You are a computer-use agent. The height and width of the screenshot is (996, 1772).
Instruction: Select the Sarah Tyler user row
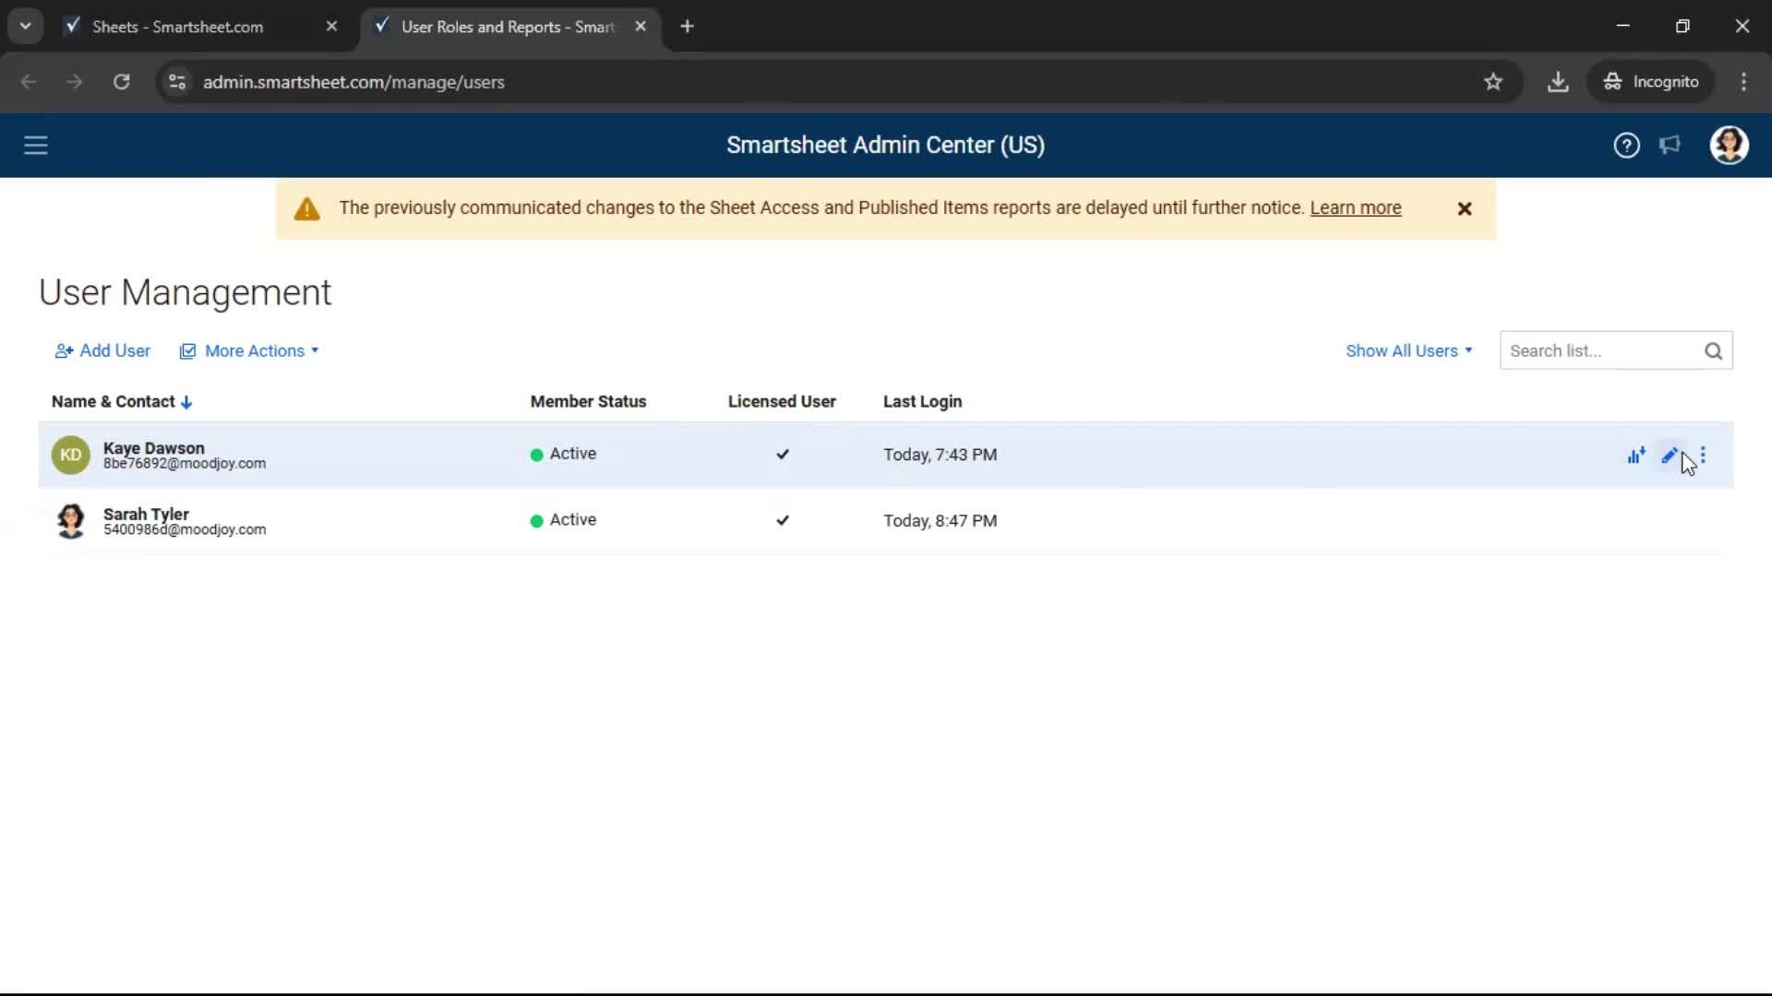click(369, 521)
